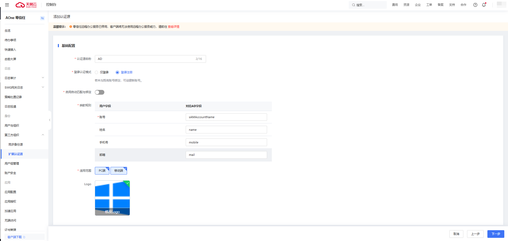Click the 账号 AD field input
The image size is (508, 241).
226,117
